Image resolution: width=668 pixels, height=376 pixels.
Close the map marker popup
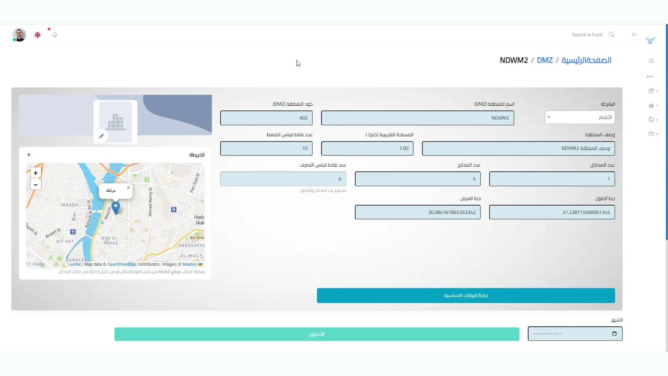click(x=128, y=188)
